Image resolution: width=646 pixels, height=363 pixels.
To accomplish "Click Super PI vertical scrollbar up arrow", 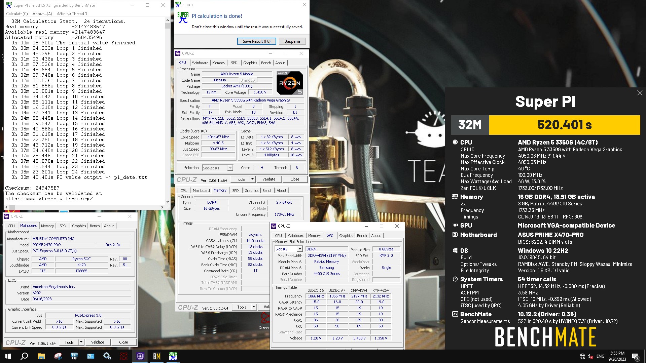I will (x=168, y=21).
